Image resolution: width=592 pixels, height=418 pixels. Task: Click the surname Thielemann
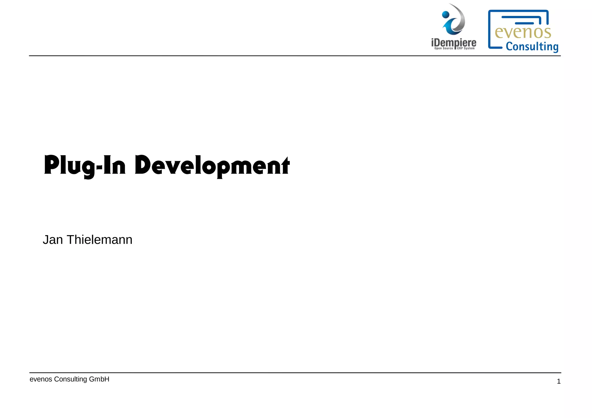99,240
